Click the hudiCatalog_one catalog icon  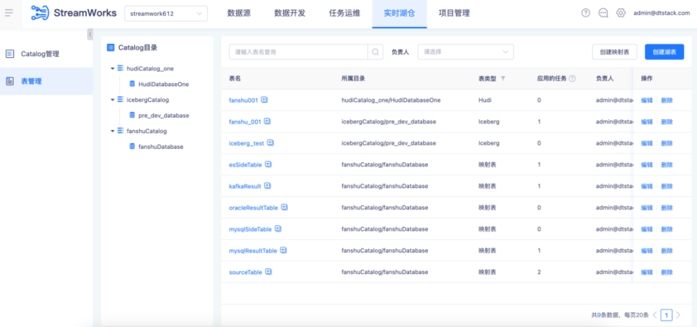pos(121,68)
